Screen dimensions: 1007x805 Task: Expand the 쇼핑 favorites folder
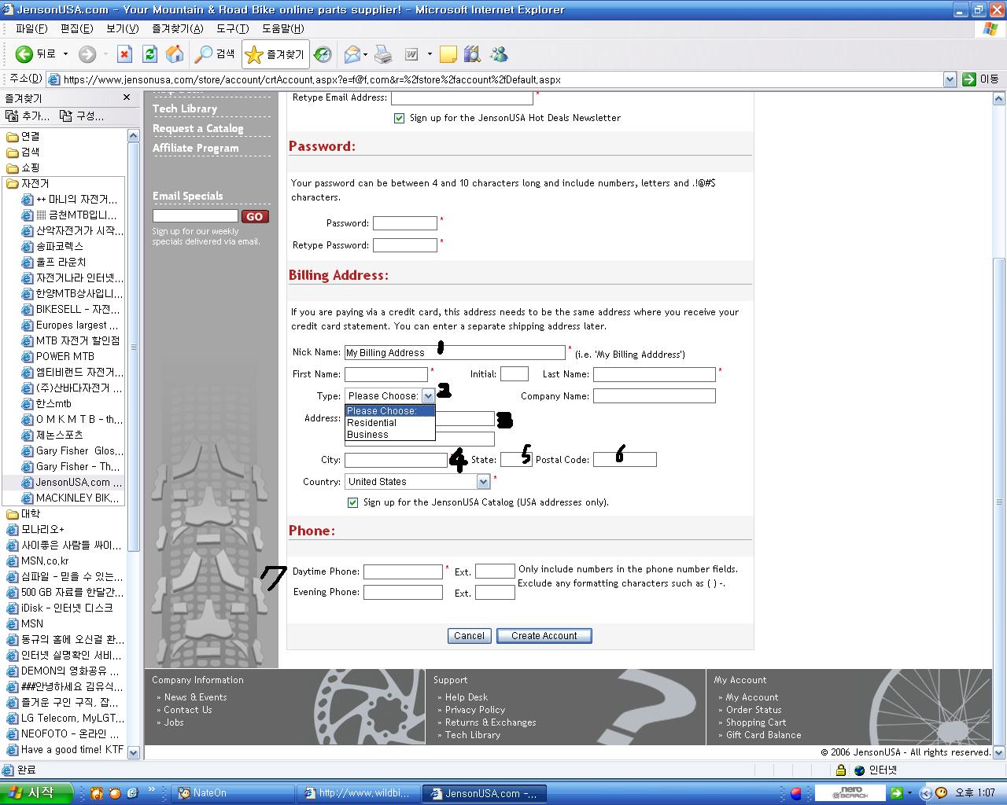point(23,167)
